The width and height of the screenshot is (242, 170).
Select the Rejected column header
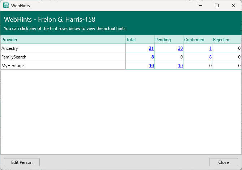pos(221,40)
